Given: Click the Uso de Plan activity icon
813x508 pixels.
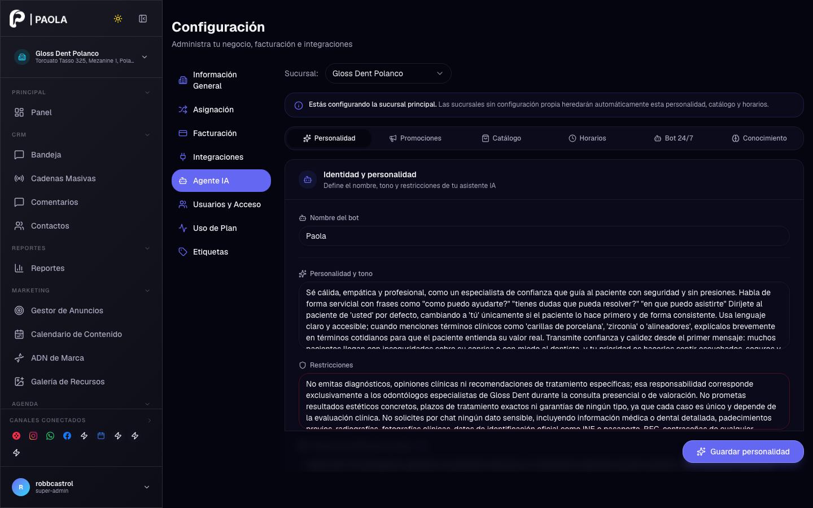Looking at the screenshot, I should pos(183,228).
